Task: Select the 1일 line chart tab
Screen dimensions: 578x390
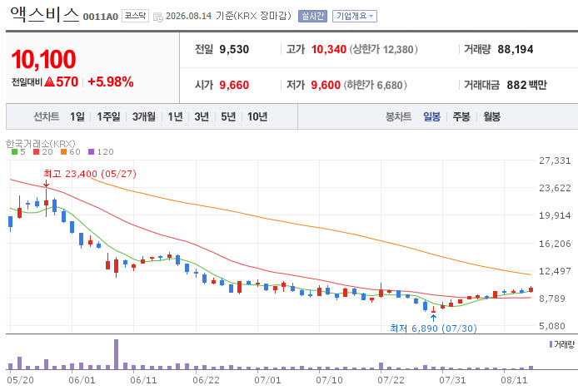Action: pos(77,116)
